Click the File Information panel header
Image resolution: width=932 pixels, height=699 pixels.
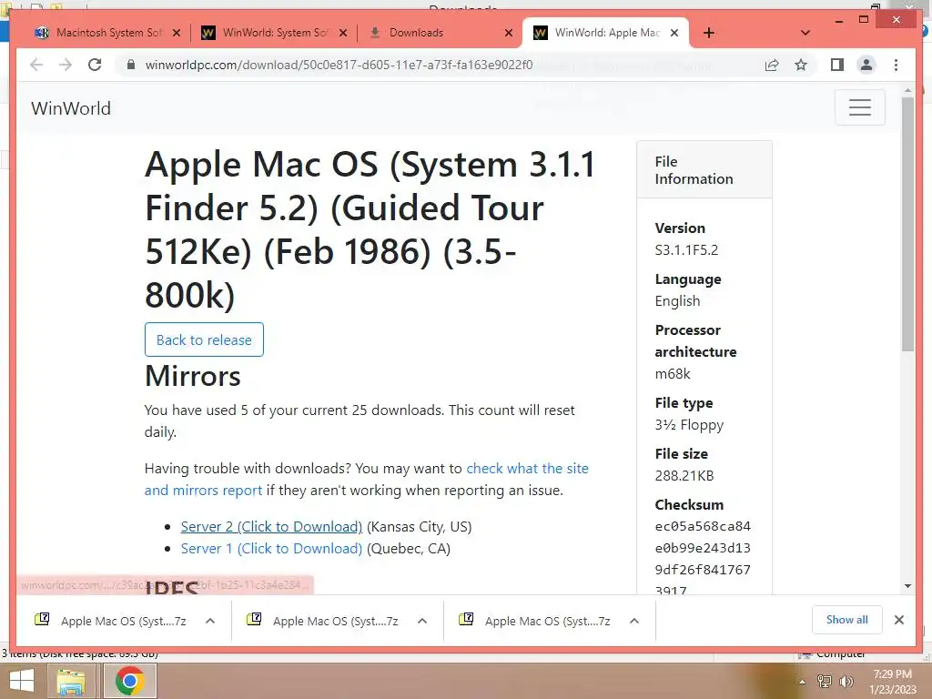[x=704, y=170]
